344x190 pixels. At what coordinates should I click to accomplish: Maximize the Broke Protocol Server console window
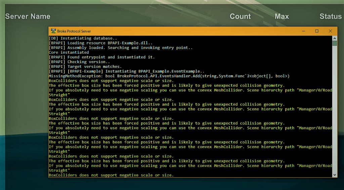coord(317,31)
